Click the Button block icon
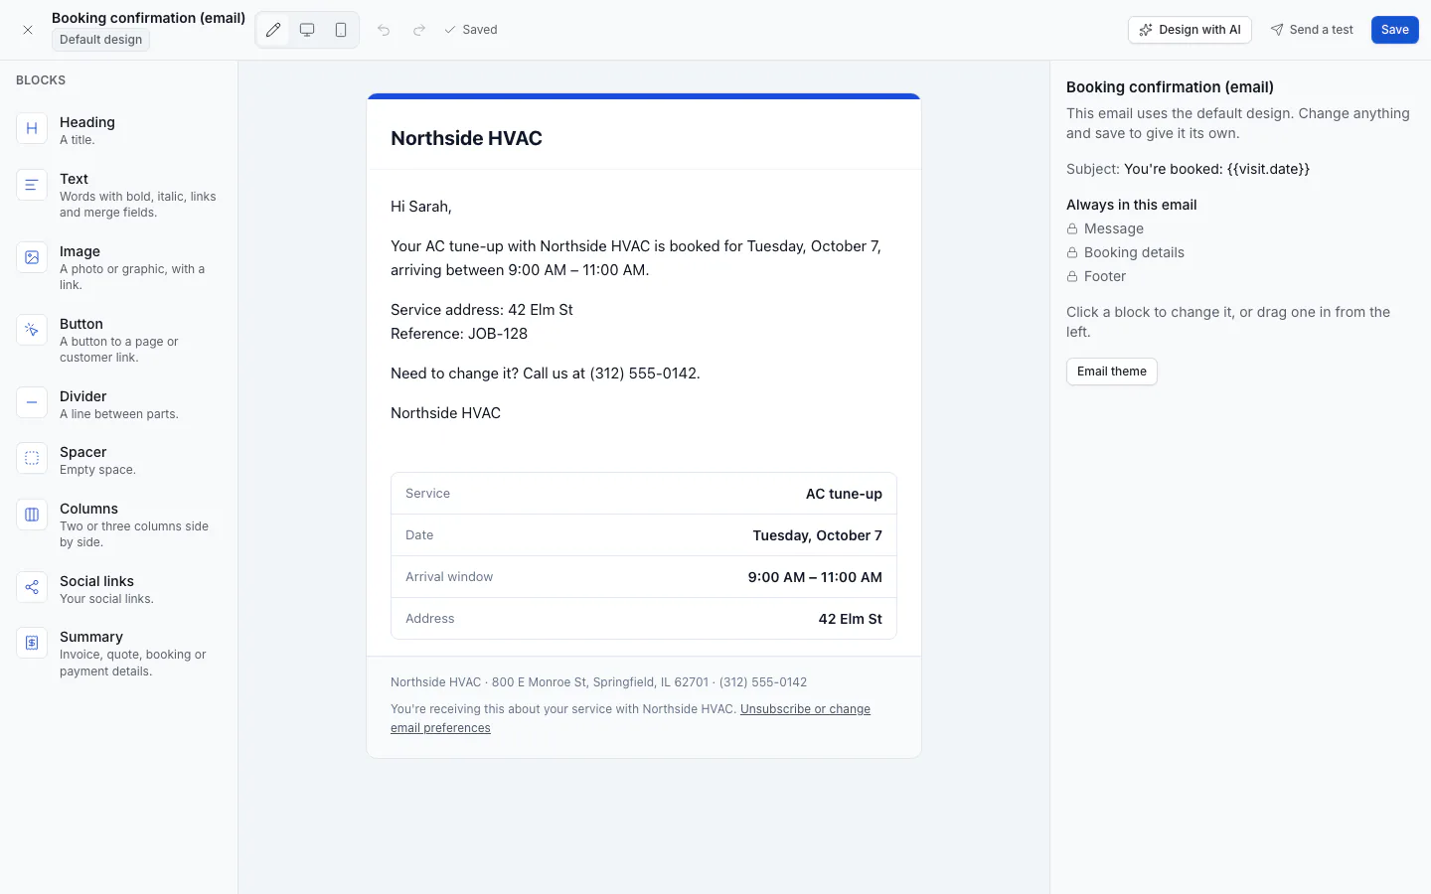Viewport: 1431px width, 894px height. tap(32, 330)
